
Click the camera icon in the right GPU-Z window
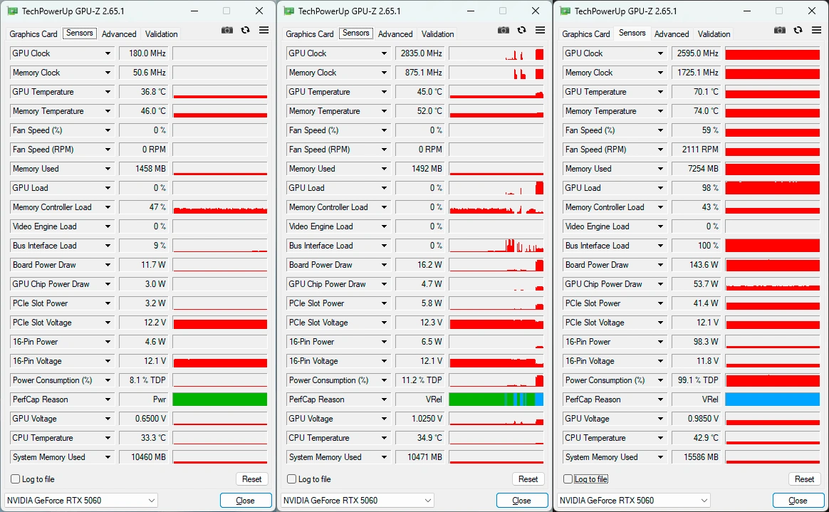pyautogui.click(x=780, y=30)
